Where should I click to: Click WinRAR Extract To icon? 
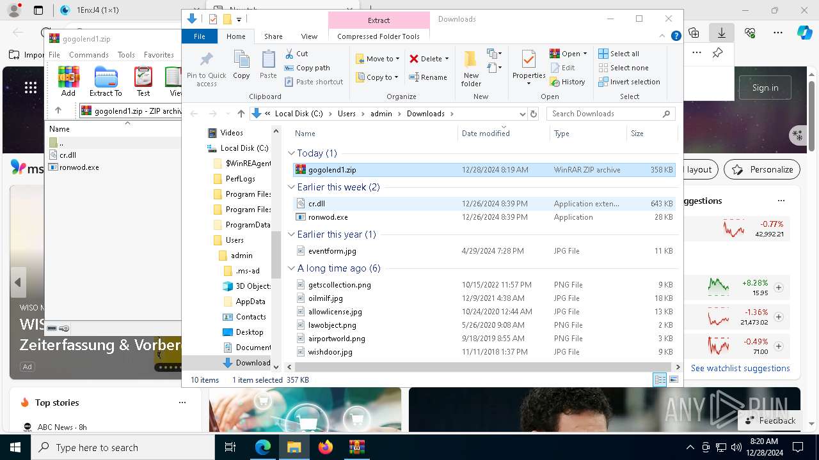(x=106, y=81)
